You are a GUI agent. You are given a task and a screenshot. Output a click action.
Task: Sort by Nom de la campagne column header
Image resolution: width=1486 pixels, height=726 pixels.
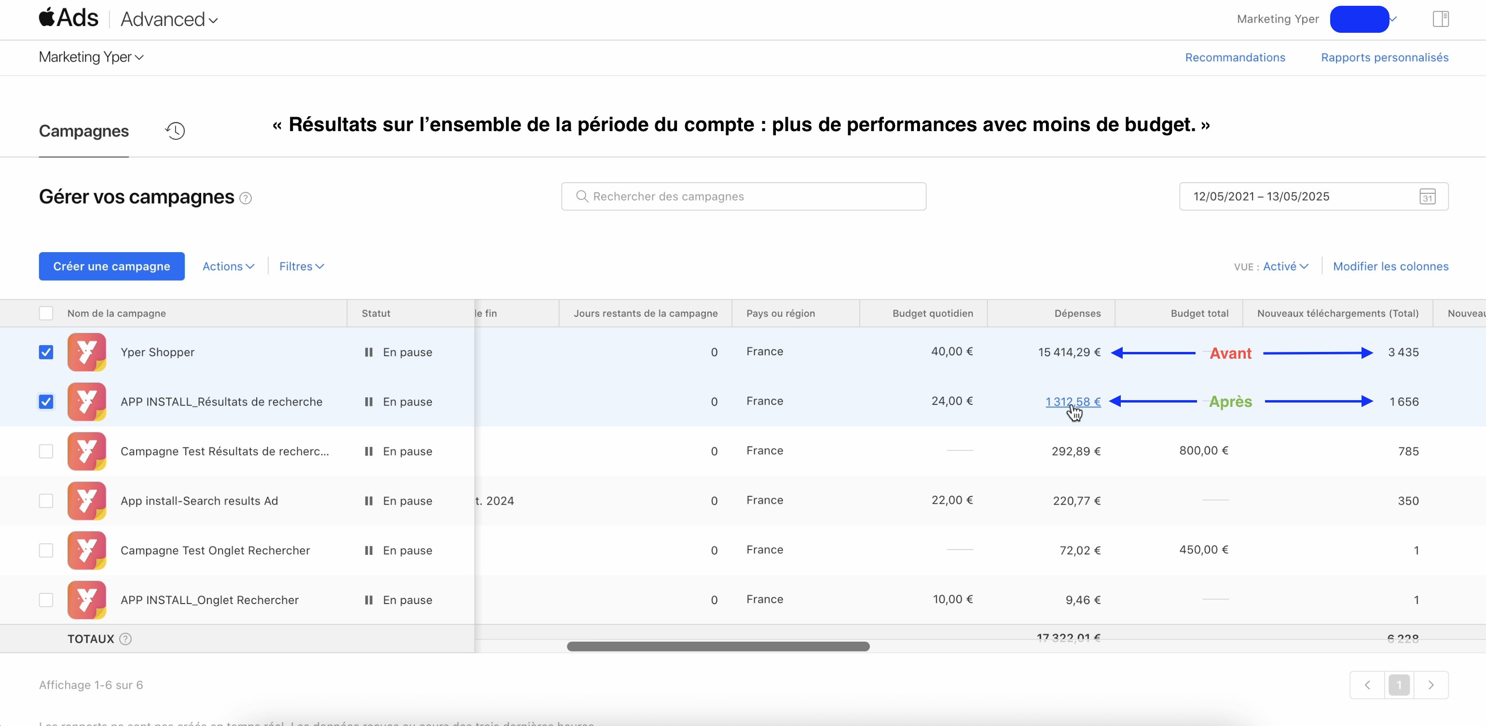pyautogui.click(x=117, y=313)
